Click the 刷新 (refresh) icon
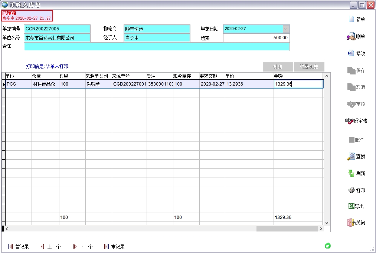This screenshot has height=253, width=376. pyautogui.click(x=351, y=173)
